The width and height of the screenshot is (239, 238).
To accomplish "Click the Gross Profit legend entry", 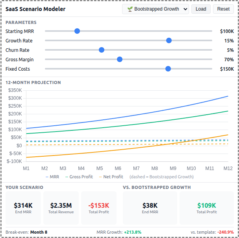I will coord(78,177).
